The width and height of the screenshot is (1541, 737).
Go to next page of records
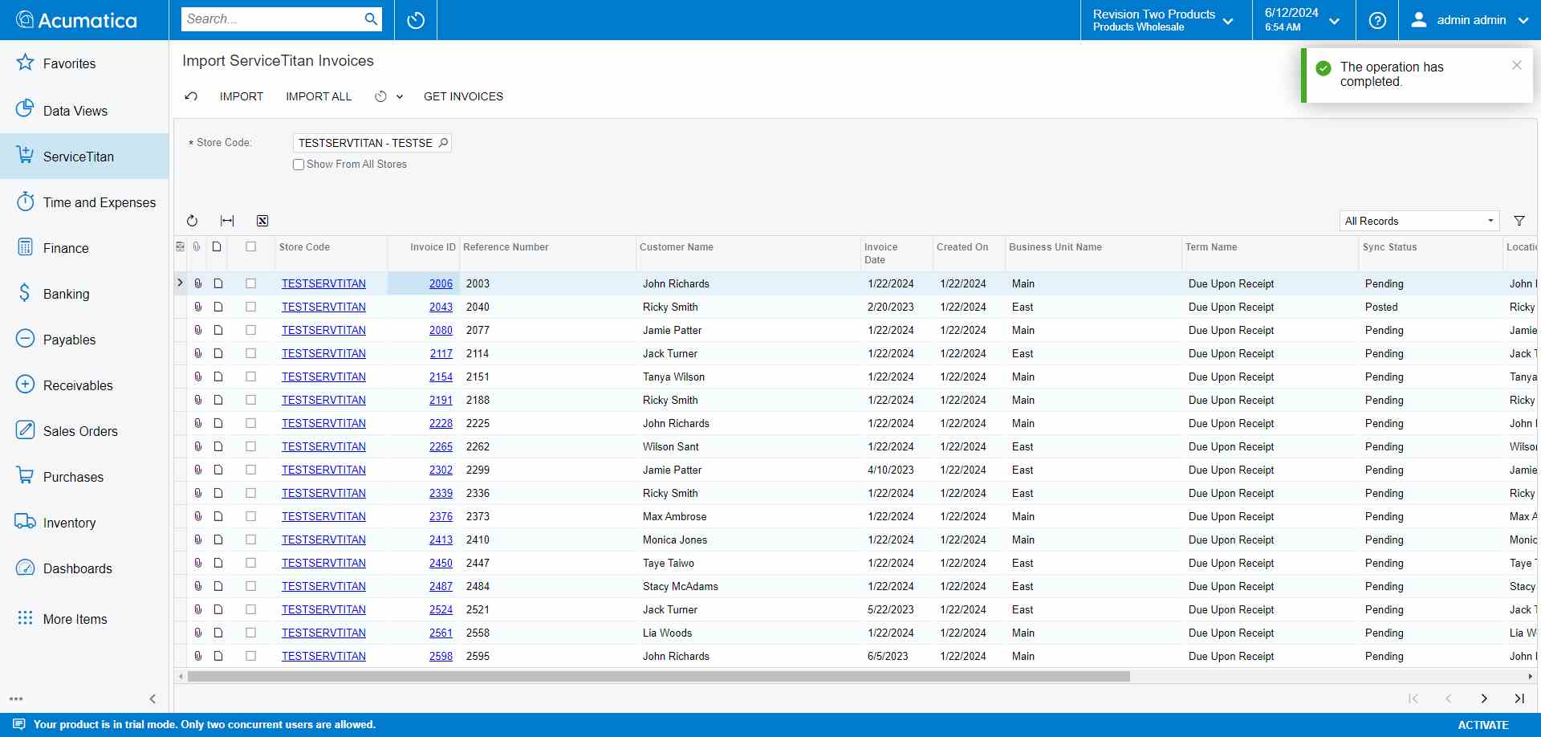(1484, 698)
